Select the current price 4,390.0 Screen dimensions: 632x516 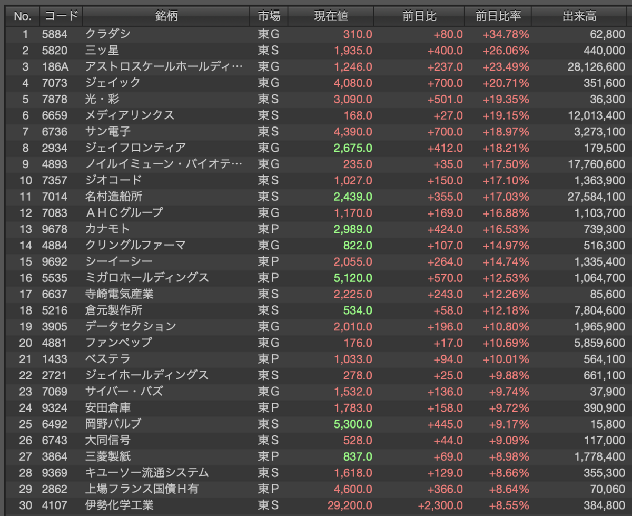(353, 132)
